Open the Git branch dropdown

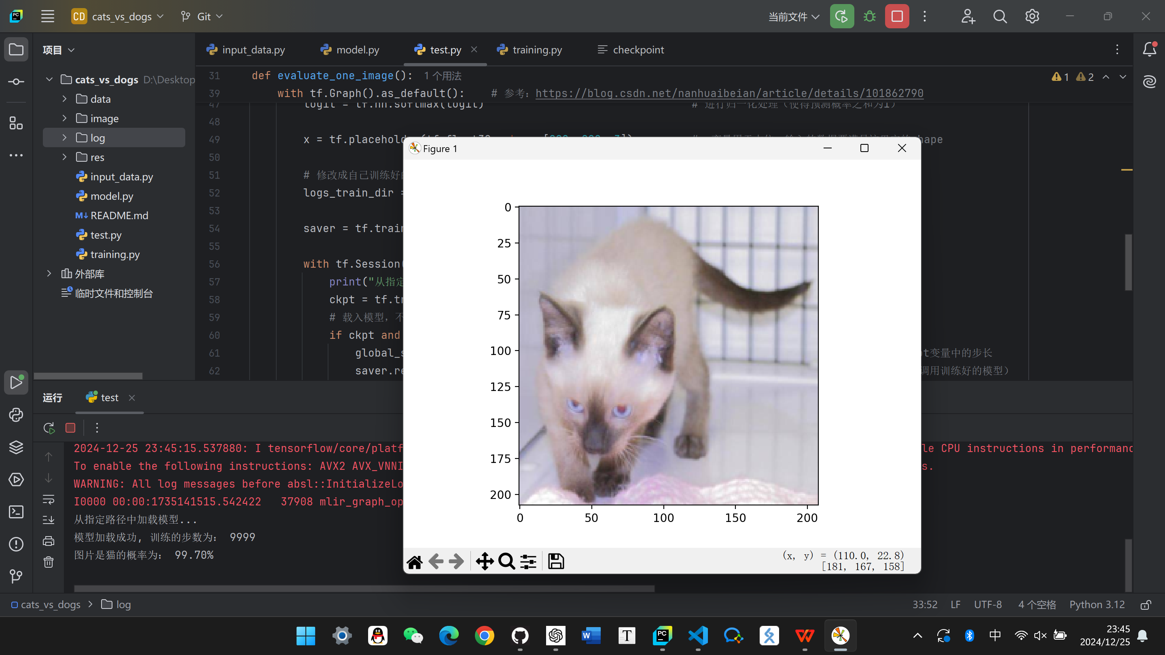click(202, 16)
